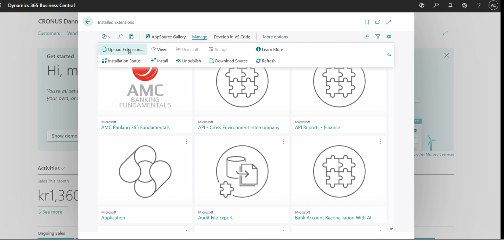Click the Uninstall action
504x240 pixels.
187,50
